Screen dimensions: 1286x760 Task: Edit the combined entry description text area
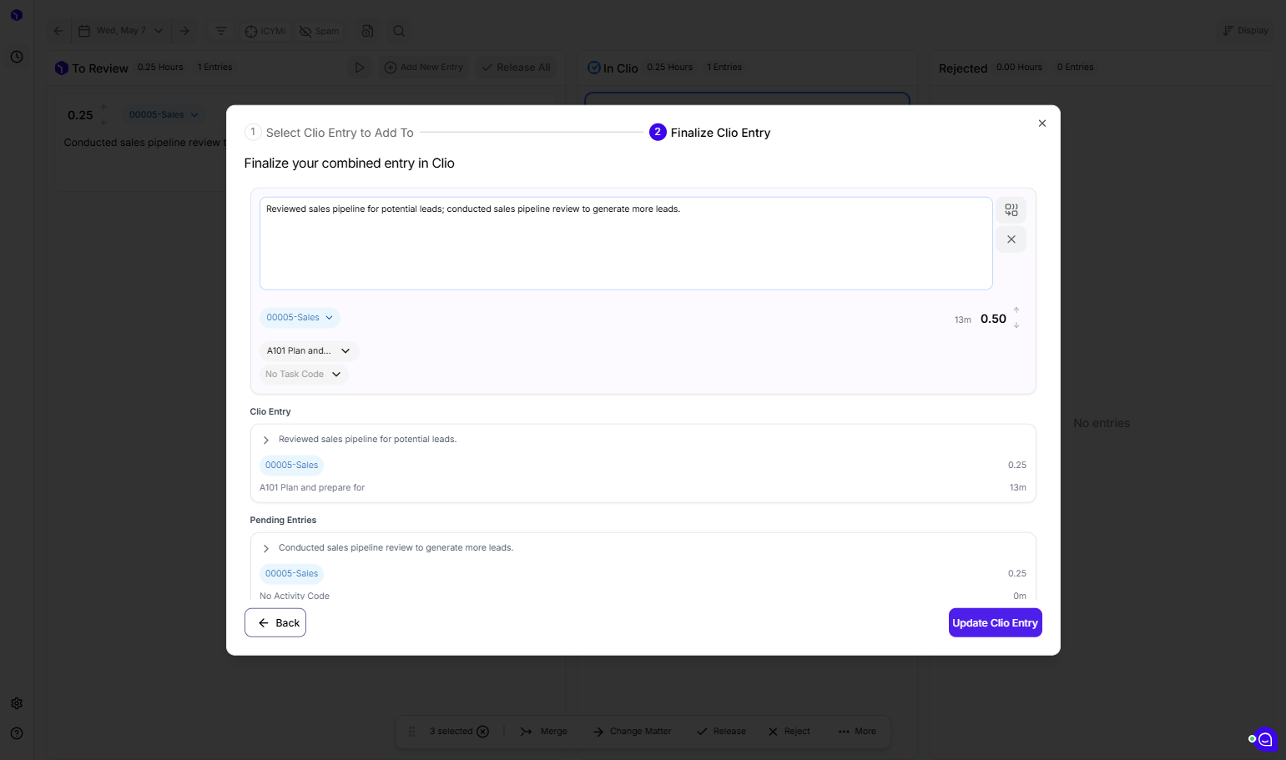(626, 244)
